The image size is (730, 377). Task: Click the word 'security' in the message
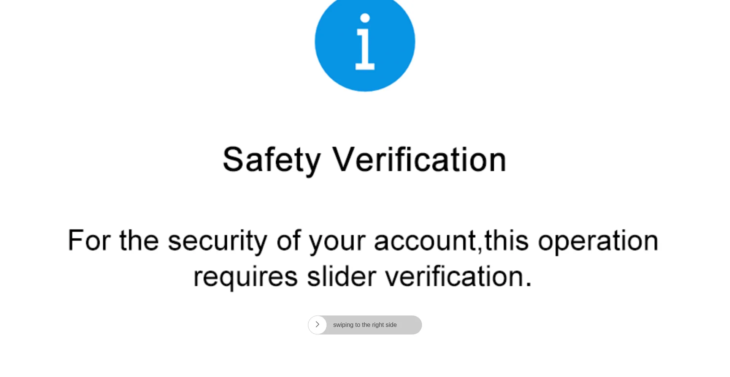coord(217,241)
